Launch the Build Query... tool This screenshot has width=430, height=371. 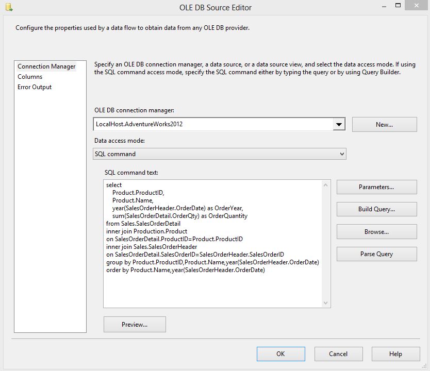(376, 209)
